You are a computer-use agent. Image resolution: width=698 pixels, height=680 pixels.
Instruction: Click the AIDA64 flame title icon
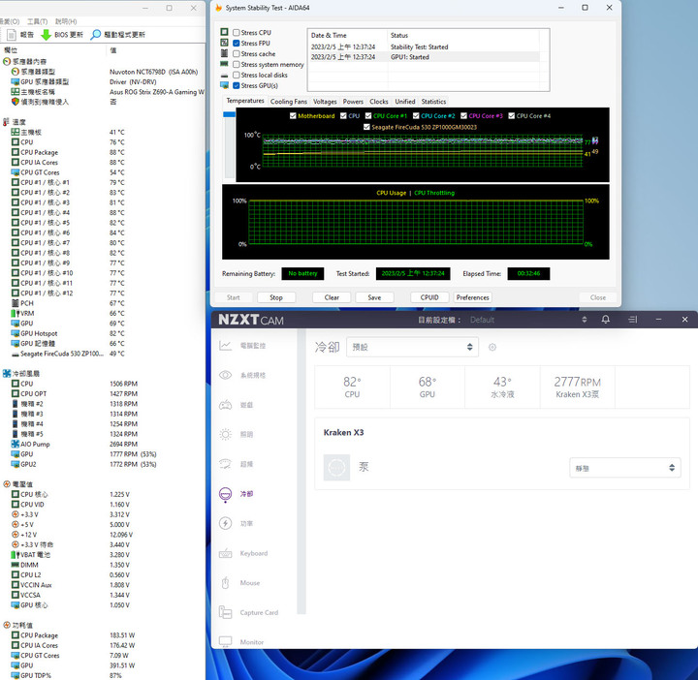pyautogui.click(x=218, y=8)
